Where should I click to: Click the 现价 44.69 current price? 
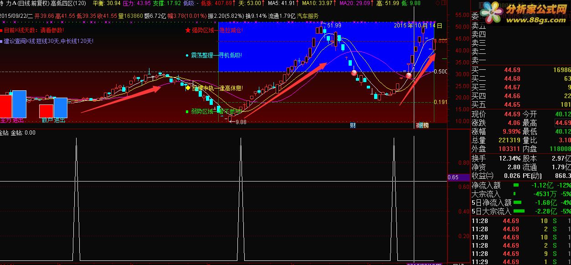[511, 114]
